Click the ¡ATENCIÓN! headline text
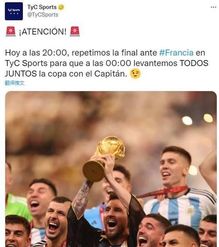The width and height of the screenshot is (219, 247). 42,32
